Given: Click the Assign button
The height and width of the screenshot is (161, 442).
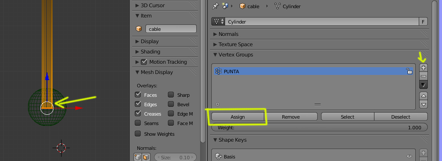Looking at the screenshot, I should point(238,117).
